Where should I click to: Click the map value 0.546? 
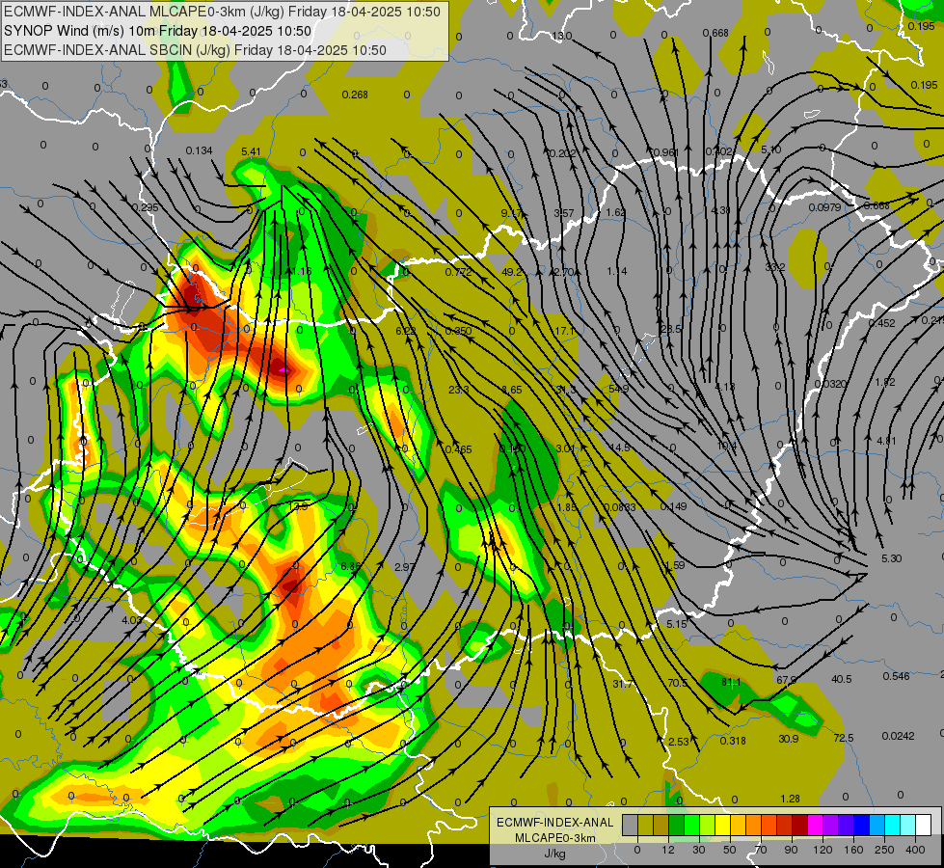[x=896, y=676]
